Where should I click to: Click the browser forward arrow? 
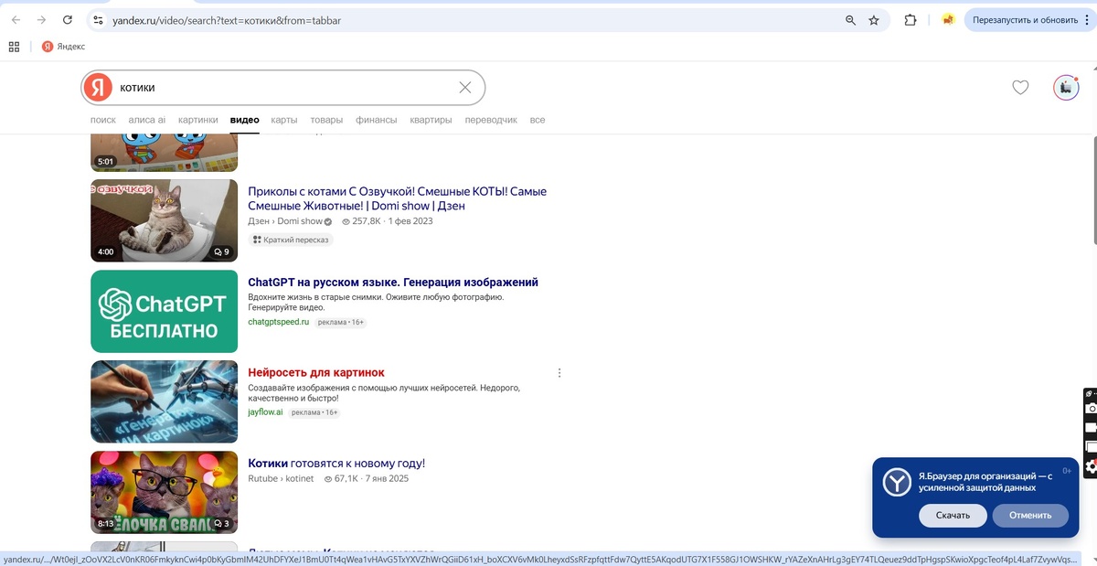click(42, 20)
